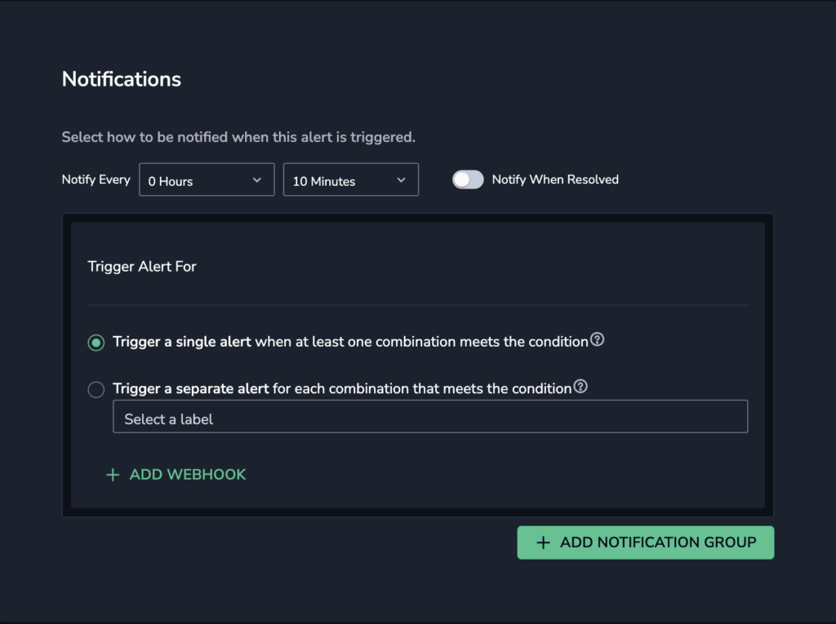Select Trigger a separate alert radio button

pos(96,390)
